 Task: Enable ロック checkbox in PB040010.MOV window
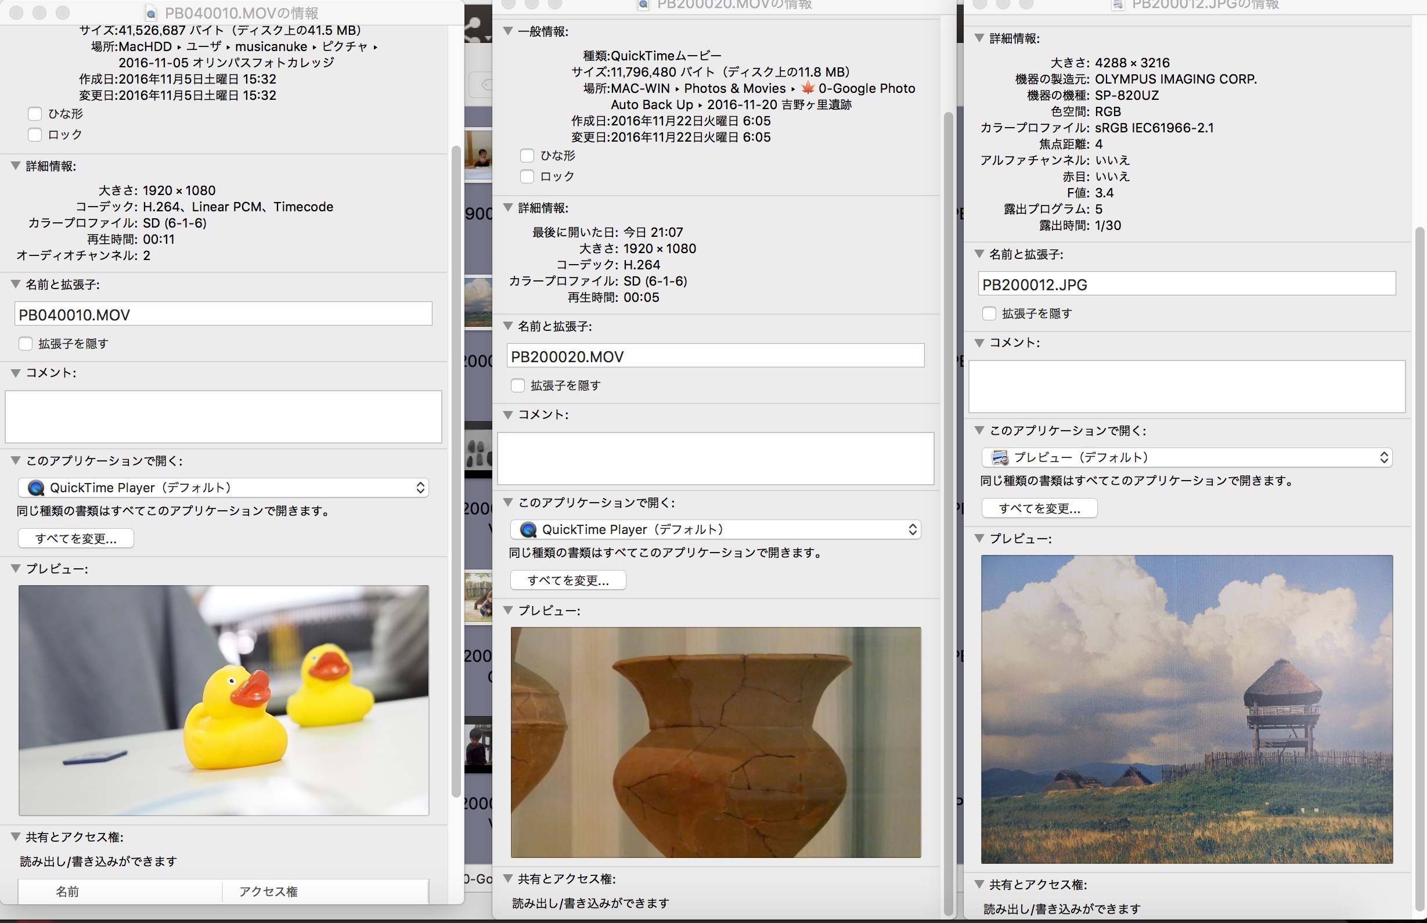[35, 135]
